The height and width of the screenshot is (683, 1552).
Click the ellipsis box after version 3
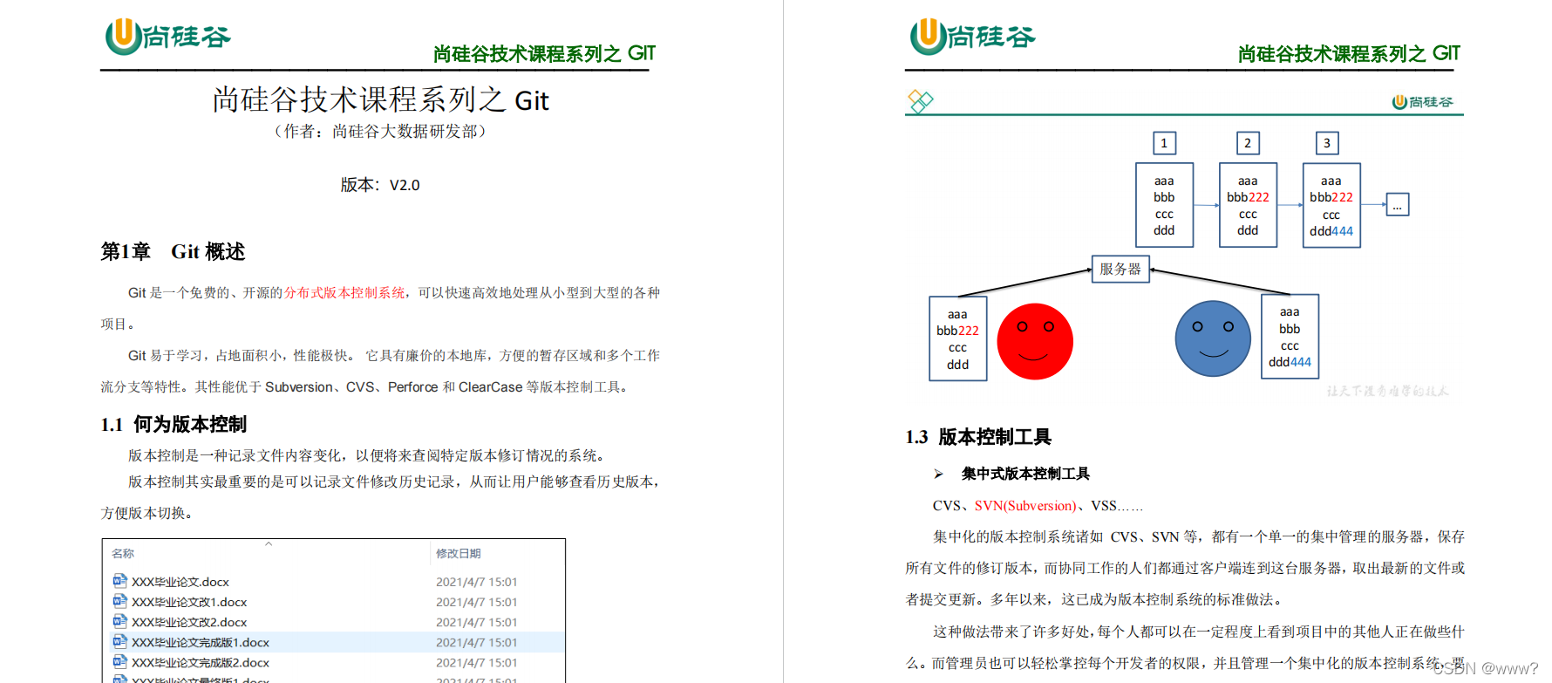coord(1398,205)
